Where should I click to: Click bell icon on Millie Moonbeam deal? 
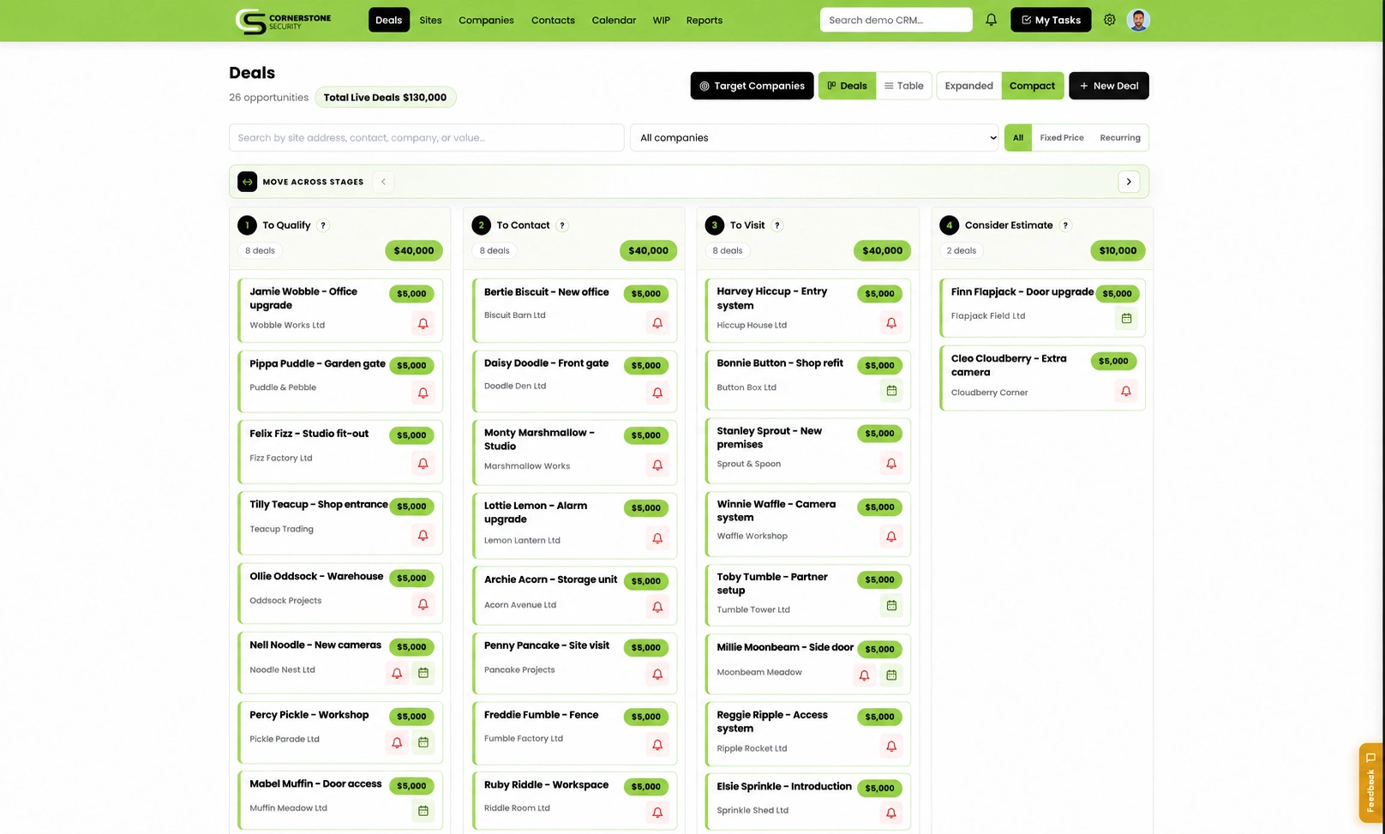click(864, 675)
